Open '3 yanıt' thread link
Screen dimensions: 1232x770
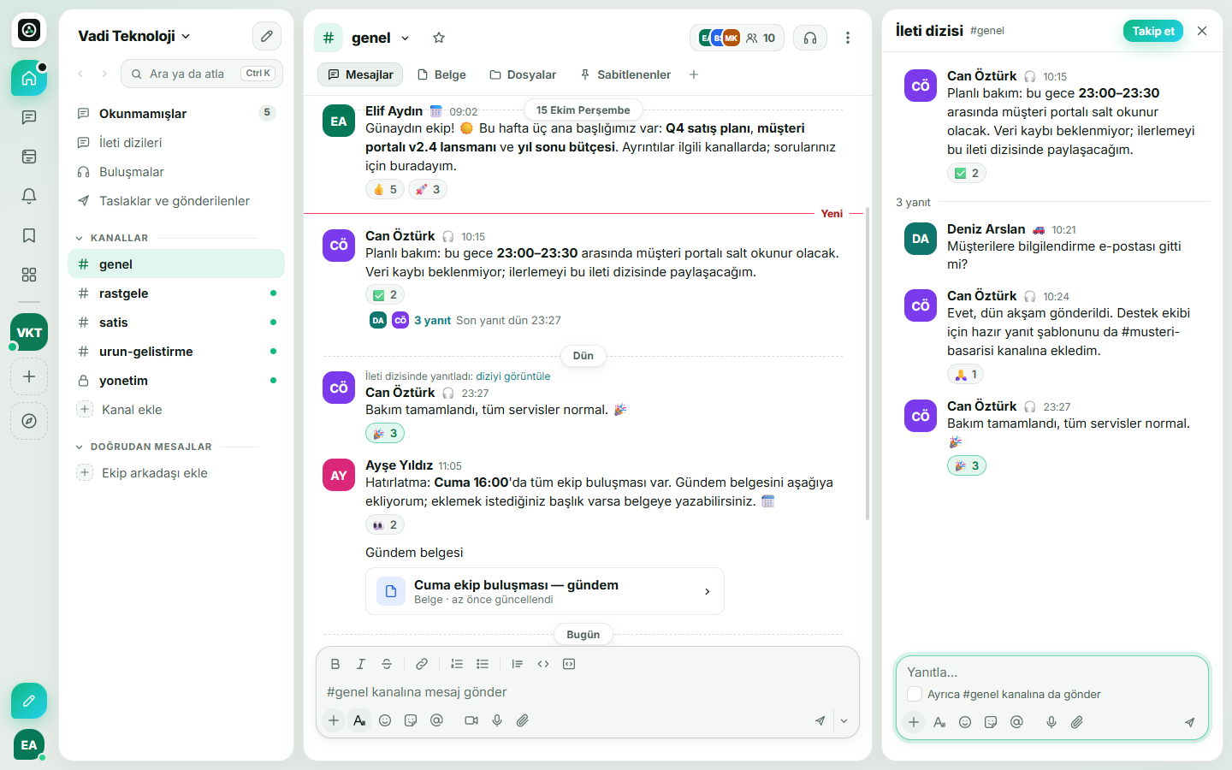[432, 320]
